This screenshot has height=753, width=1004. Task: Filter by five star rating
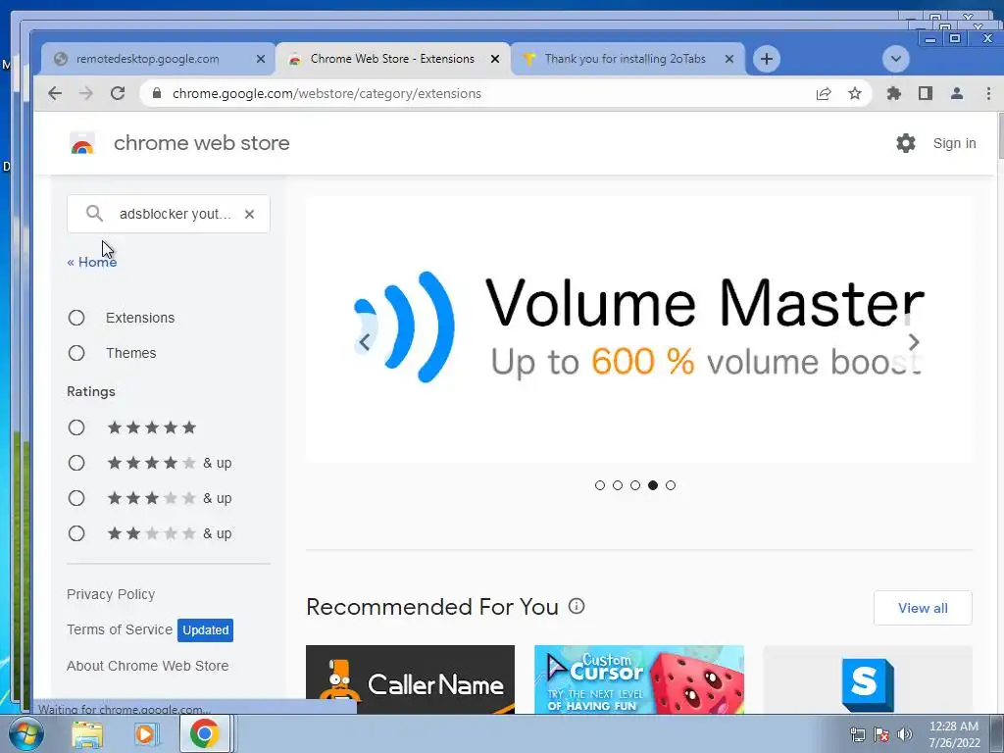[x=76, y=427]
